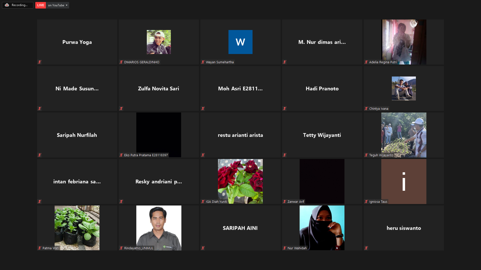The image size is (481, 270).
Task: Click the Nur Wahidah name label
Action: pyautogui.click(x=297, y=248)
